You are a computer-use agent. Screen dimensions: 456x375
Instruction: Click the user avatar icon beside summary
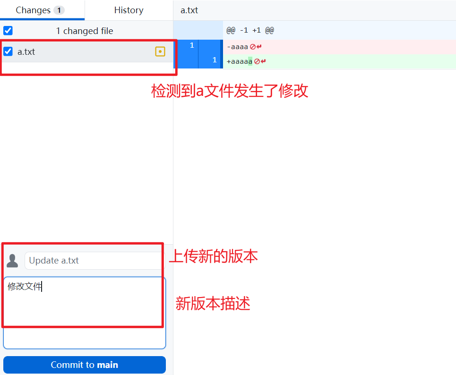click(x=12, y=260)
